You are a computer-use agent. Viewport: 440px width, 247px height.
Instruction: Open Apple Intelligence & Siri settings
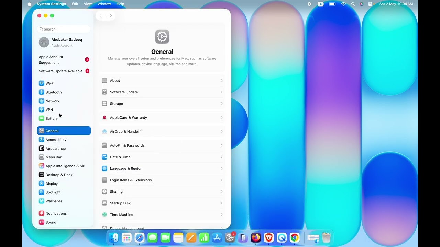pyautogui.click(x=64, y=166)
